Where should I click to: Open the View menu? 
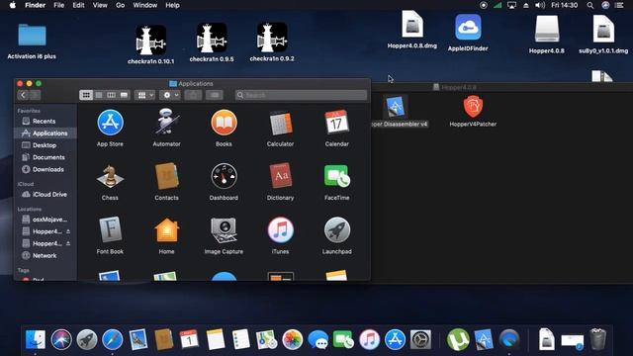click(100, 5)
